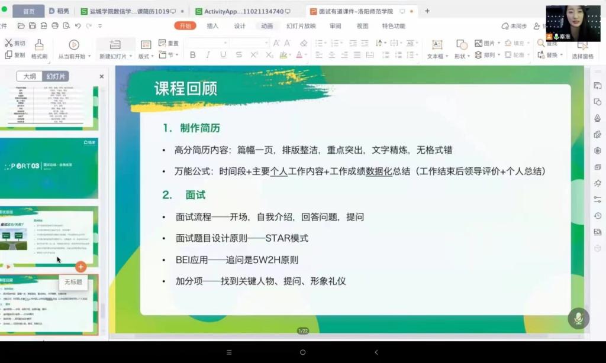The height and width of the screenshot is (363, 606).
Task: Click the Shapes (形状) icon
Action: coord(461,45)
